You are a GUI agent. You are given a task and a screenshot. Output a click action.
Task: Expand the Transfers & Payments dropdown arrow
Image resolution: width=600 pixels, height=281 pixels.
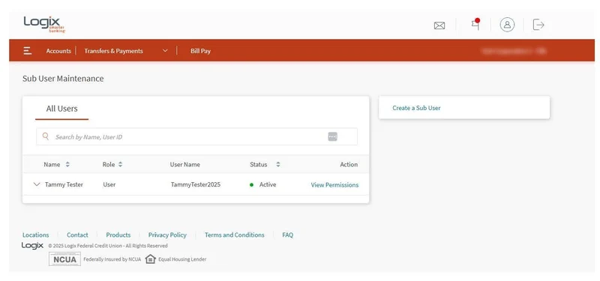point(165,50)
